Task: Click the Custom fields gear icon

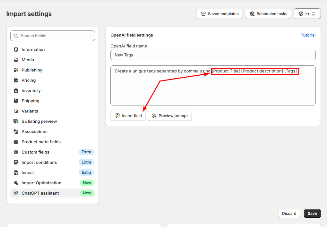Action: click(x=16, y=152)
